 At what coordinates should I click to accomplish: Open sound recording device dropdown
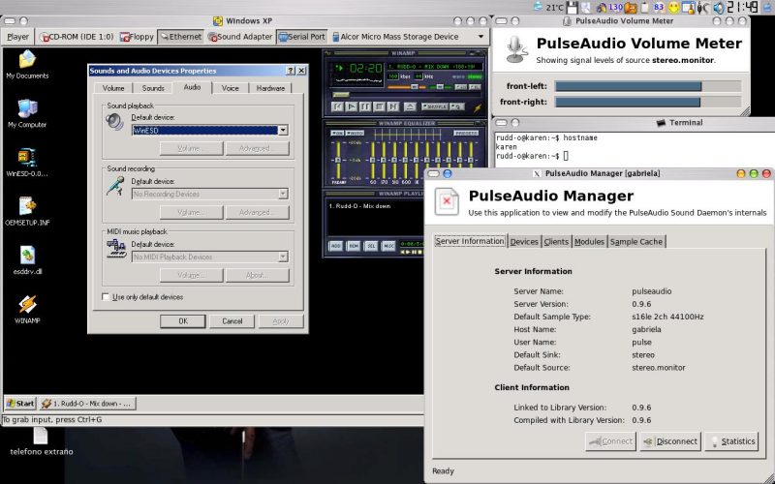pyautogui.click(x=283, y=194)
